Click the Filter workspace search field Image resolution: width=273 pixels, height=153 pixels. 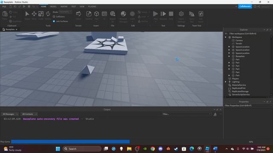(249, 34)
